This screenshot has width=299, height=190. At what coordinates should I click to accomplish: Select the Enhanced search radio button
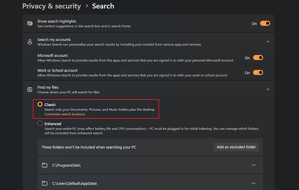[x=40, y=124]
